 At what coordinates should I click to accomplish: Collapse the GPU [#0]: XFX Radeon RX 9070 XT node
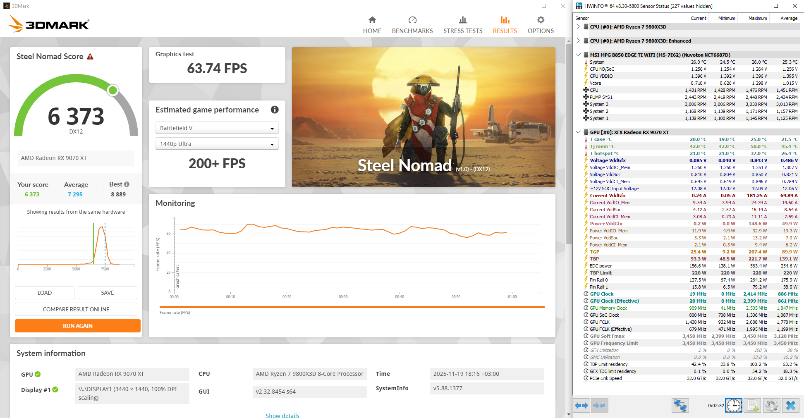[x=578, y=132]
